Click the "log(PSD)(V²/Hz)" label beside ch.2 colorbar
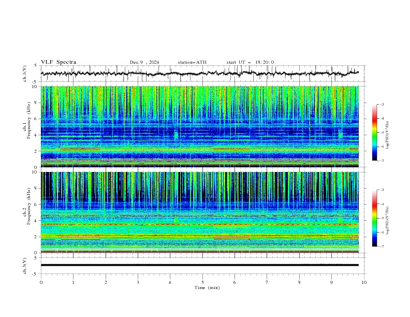This screenshot has width=410, height=317. click(387, 221)
